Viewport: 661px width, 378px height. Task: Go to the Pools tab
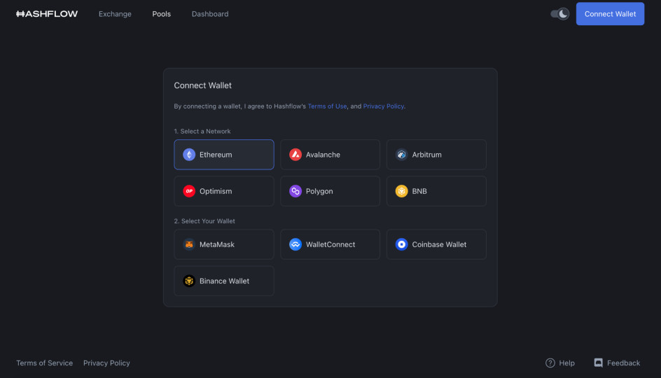pos(162,14)
